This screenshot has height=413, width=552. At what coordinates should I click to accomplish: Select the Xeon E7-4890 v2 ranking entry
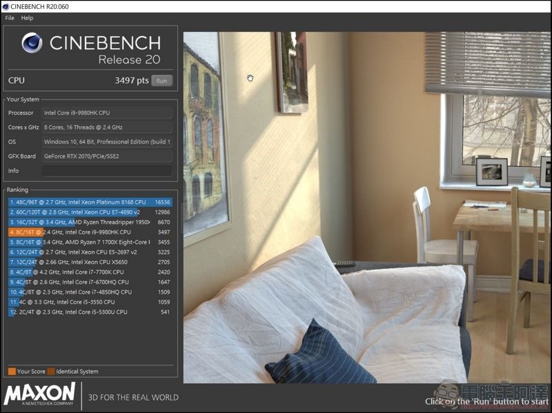click(90, 212)
